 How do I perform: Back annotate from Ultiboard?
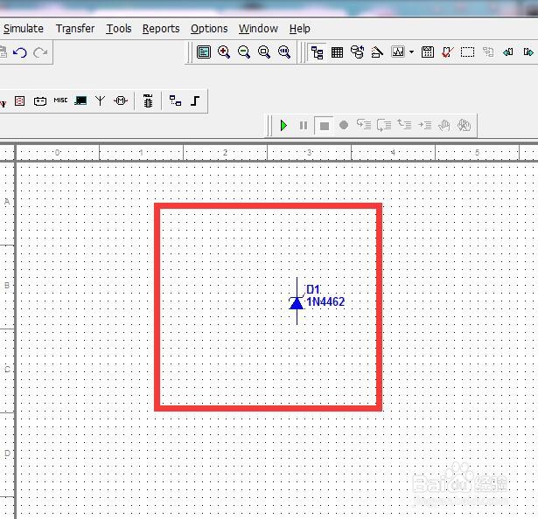(508, 52)
